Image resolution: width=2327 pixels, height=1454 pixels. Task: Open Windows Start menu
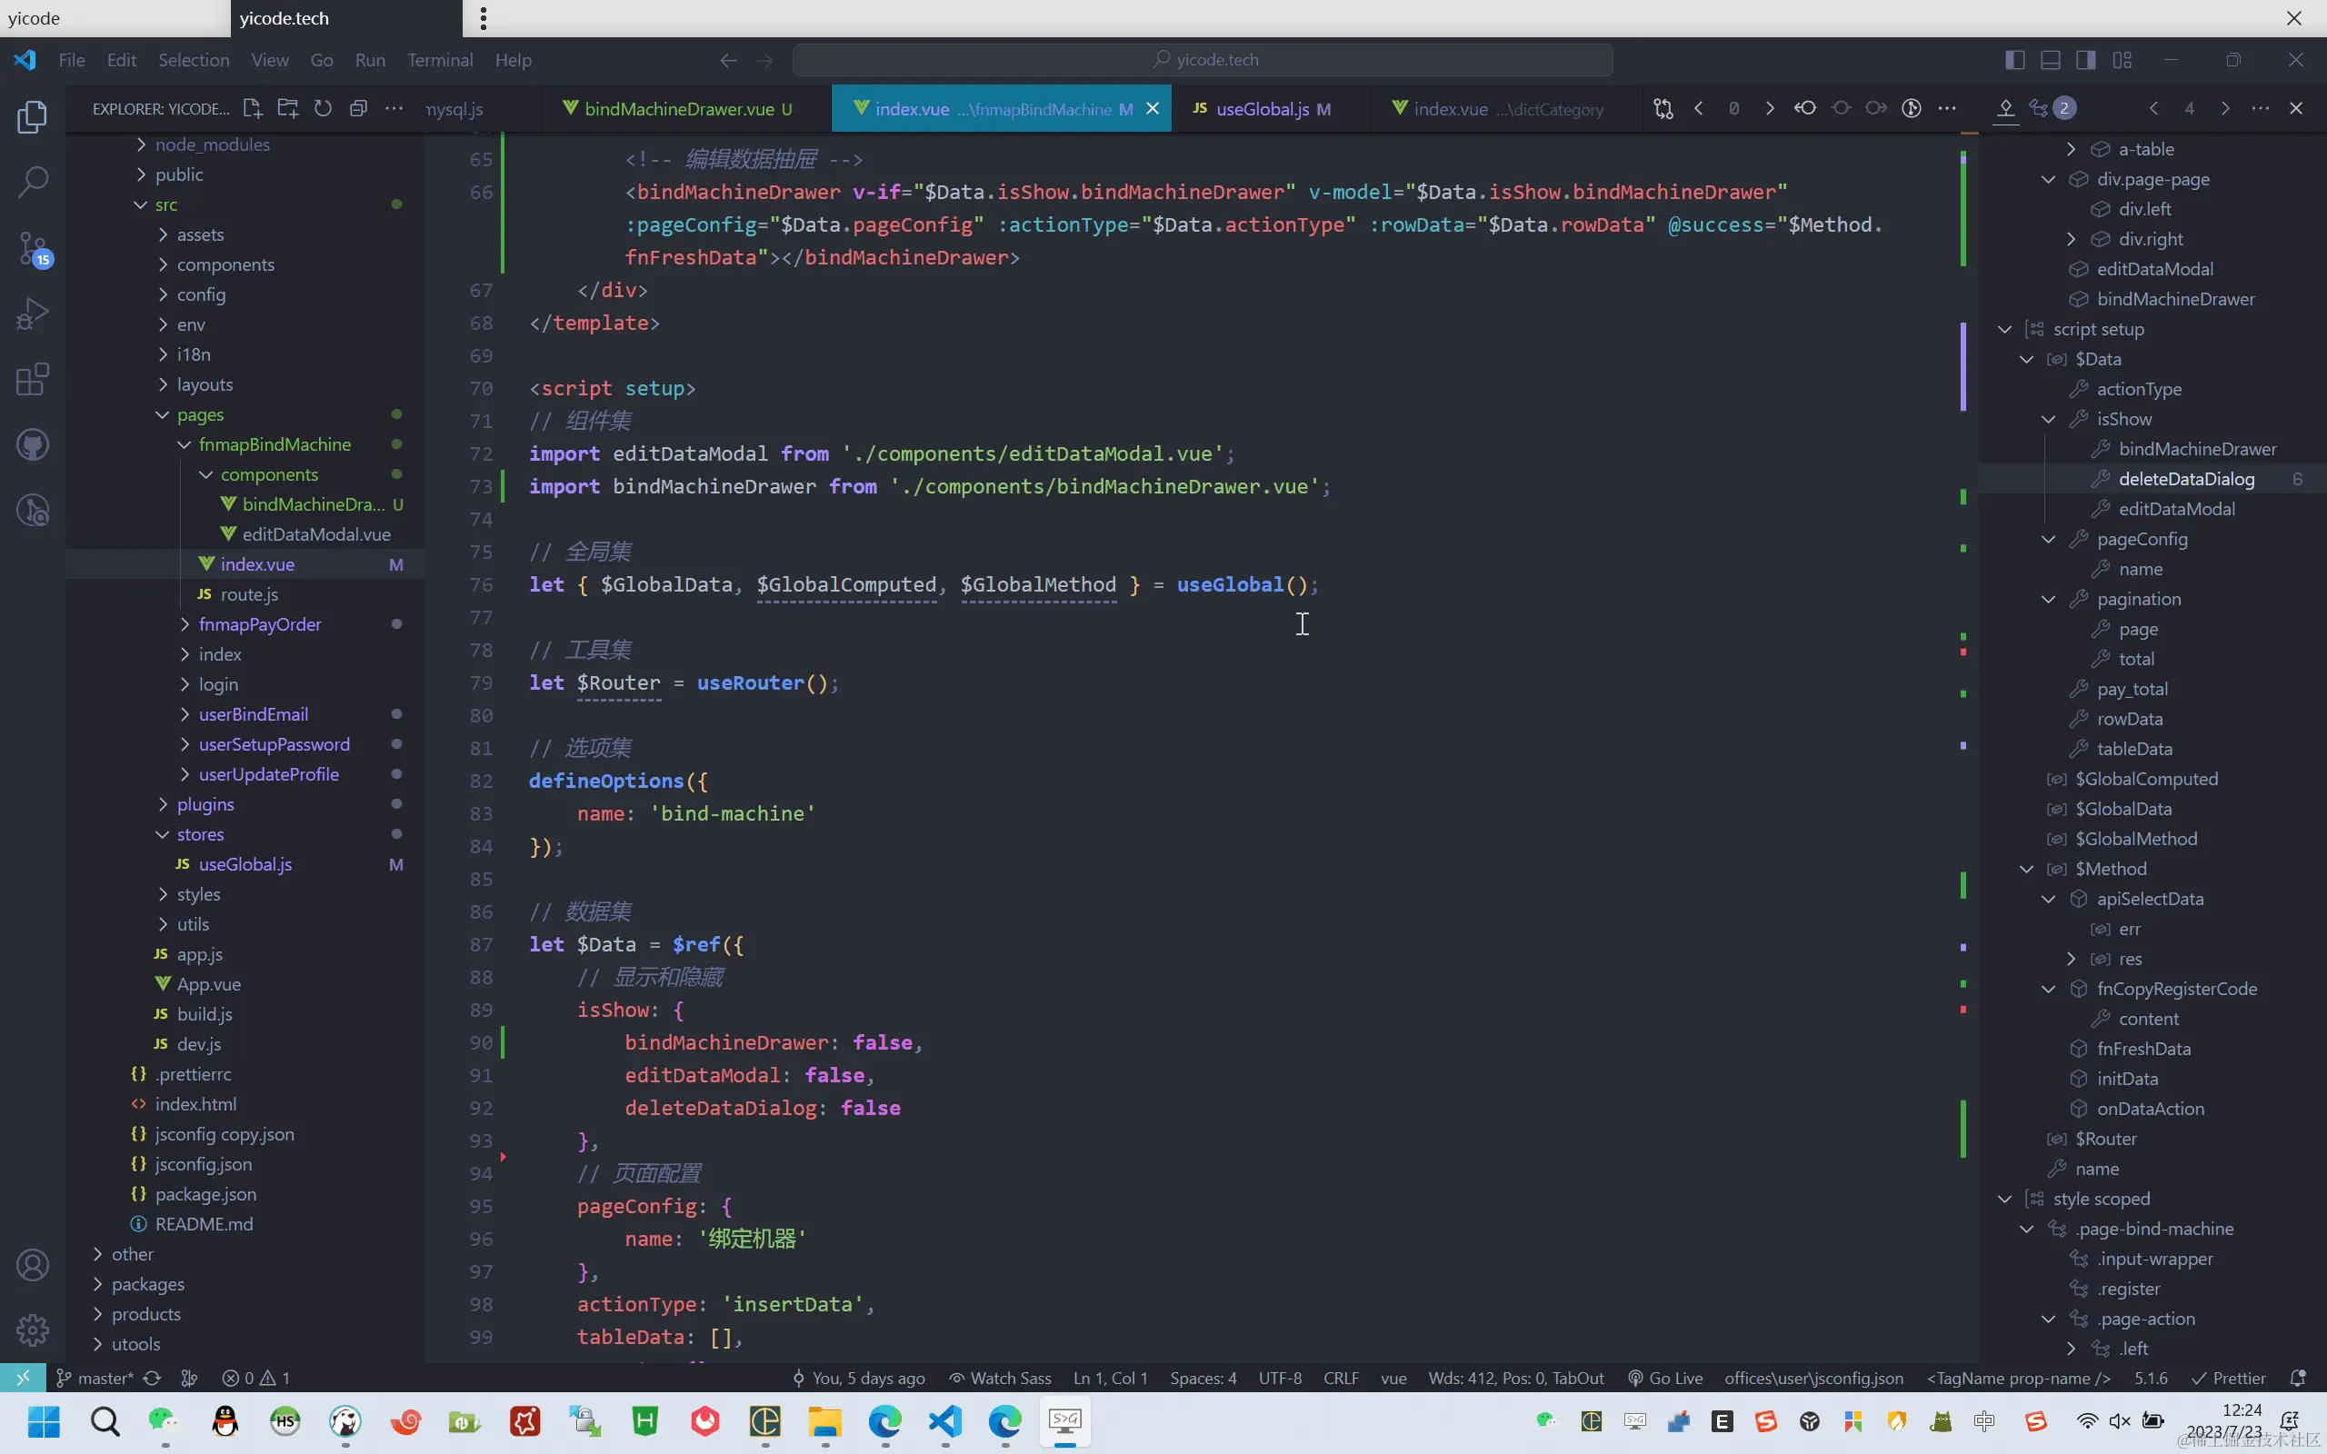(x=45, y=1421)
